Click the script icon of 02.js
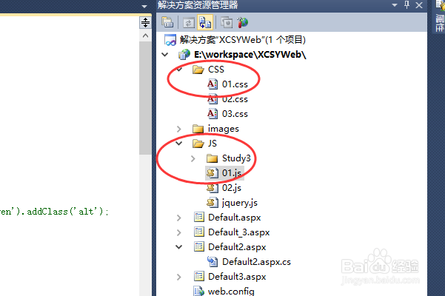 coord(213,188)
